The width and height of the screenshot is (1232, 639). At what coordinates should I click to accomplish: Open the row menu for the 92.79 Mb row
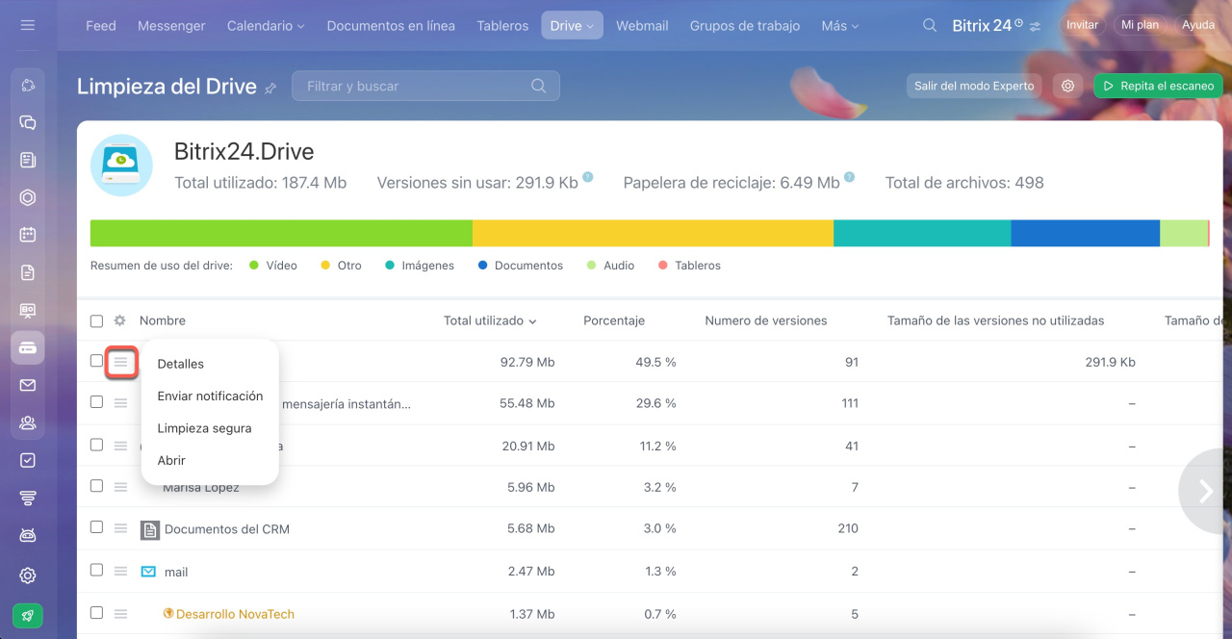[120, 362]
